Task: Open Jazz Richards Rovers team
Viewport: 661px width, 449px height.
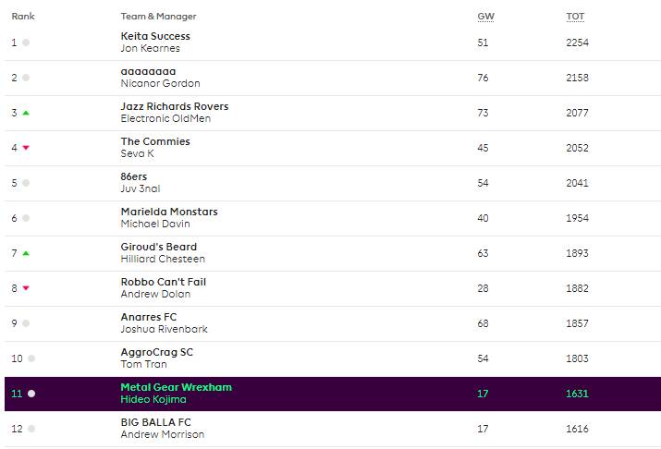Action: (174, 106)
